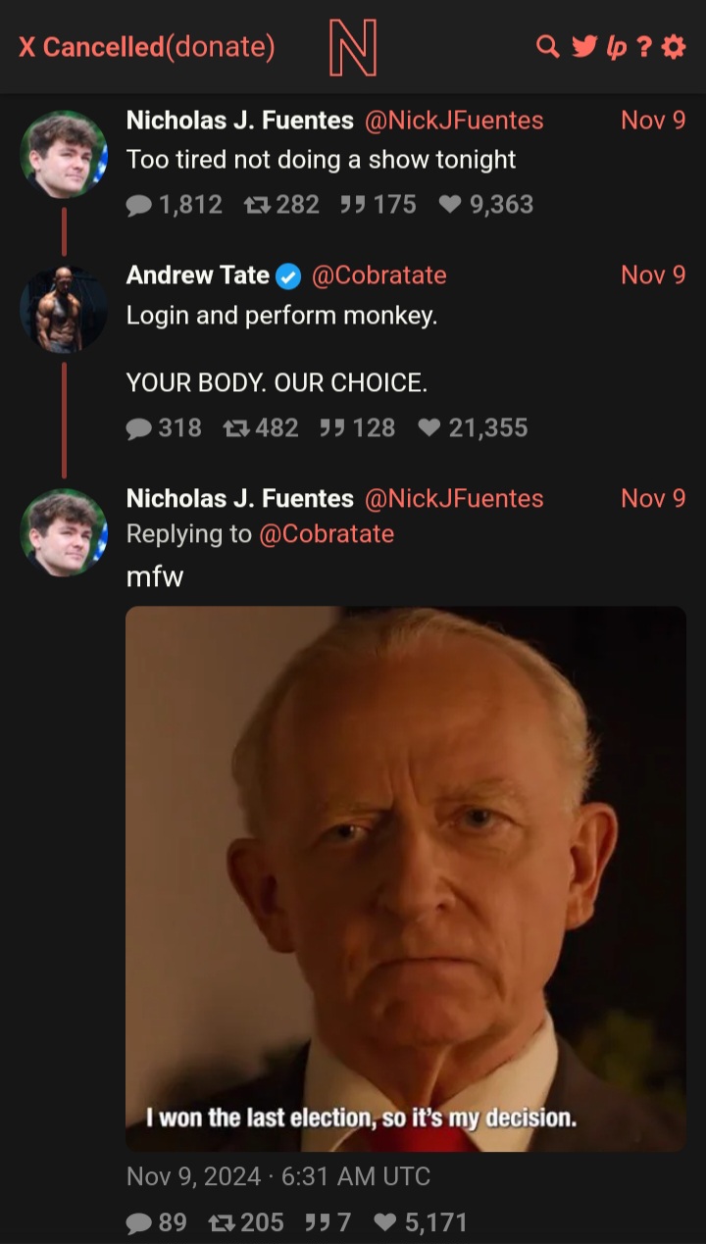Click the retweet icon beside 205

223,1222
